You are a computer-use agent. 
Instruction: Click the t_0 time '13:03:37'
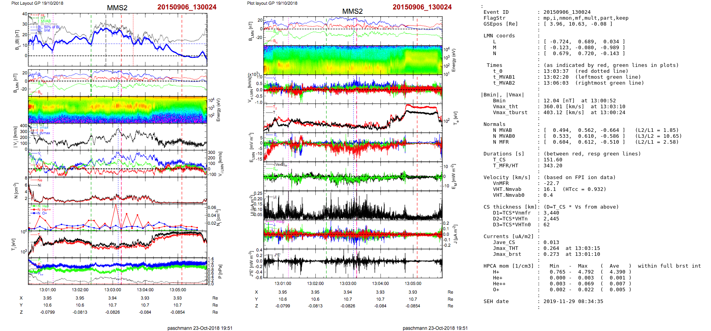point(556,71)
